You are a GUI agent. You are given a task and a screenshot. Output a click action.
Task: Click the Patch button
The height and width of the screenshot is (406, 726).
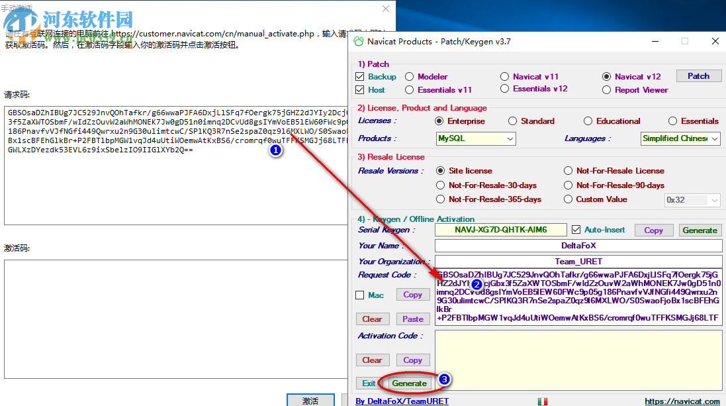coord(699,76)
